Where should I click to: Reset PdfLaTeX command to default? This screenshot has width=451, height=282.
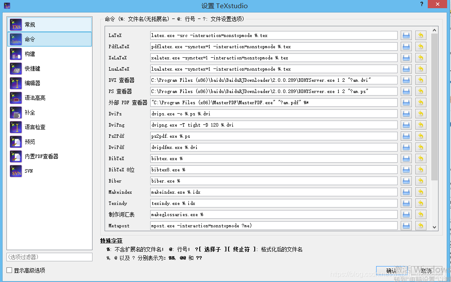pyautogui.click(x=420, y=46)
